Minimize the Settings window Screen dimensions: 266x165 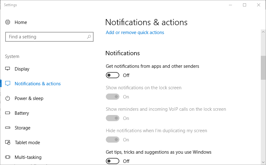[230, 5]
